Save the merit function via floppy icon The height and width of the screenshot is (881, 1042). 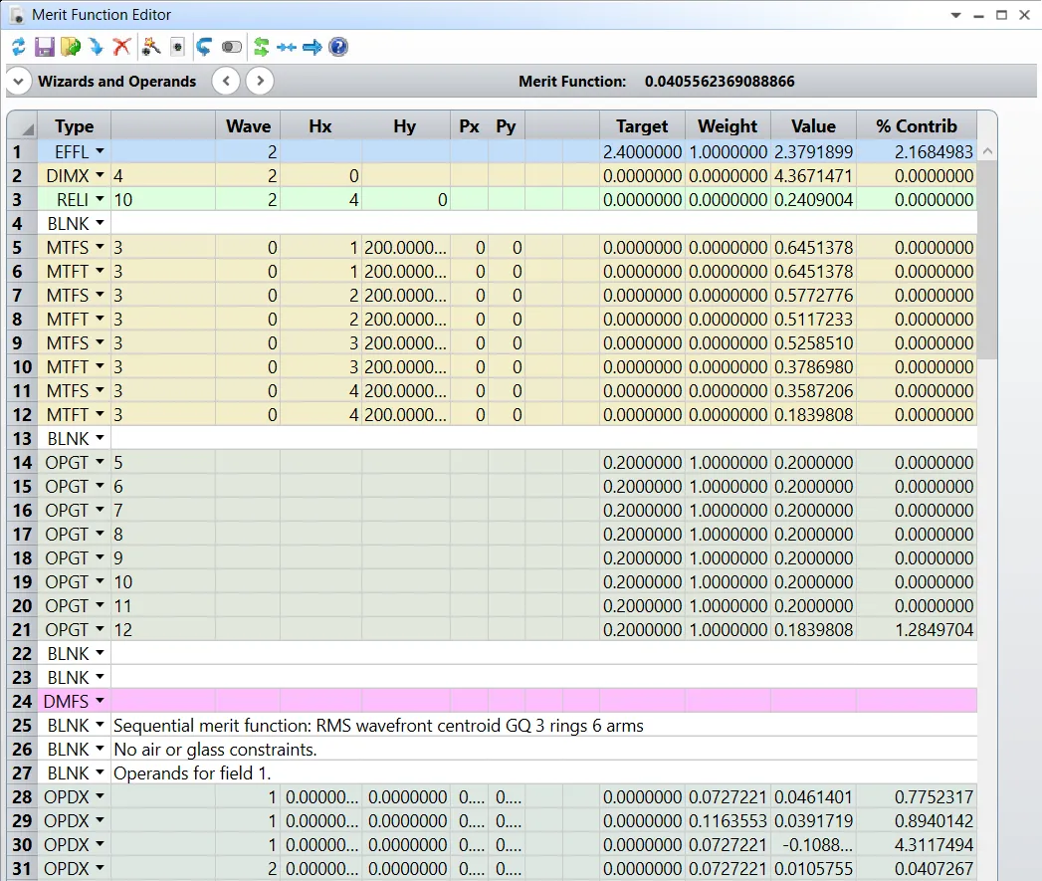point(45,47)
